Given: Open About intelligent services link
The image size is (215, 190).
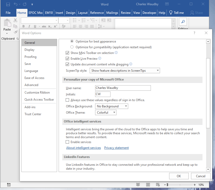Looking at the screenshot, I should (x=83, y=148).
